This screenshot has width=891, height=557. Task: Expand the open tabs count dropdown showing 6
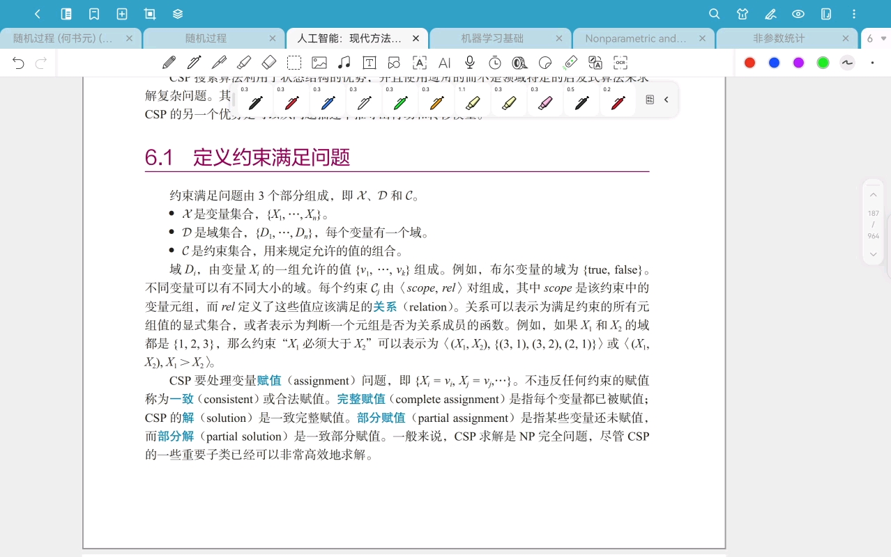click(x=876, y=38)
